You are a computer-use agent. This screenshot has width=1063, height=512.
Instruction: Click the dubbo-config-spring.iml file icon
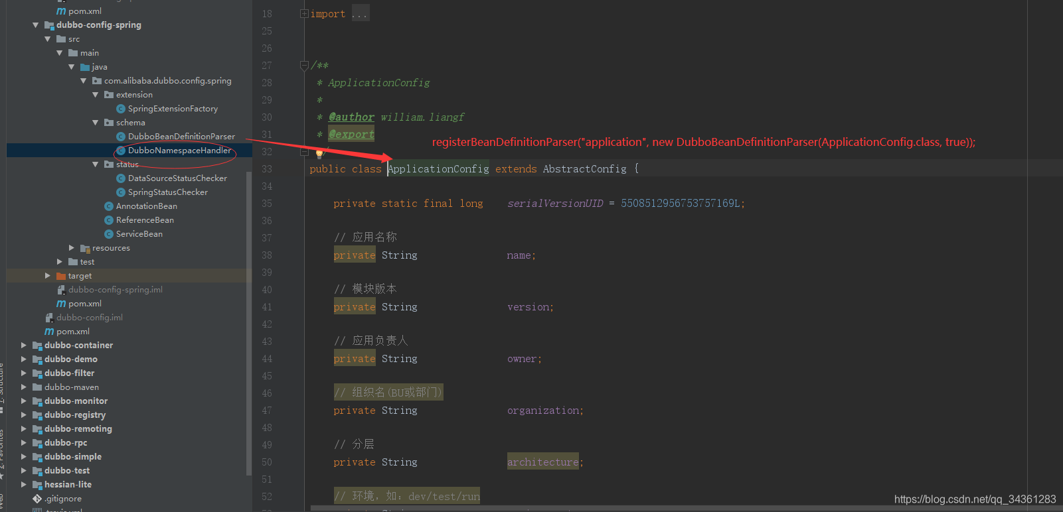[61, 290]
